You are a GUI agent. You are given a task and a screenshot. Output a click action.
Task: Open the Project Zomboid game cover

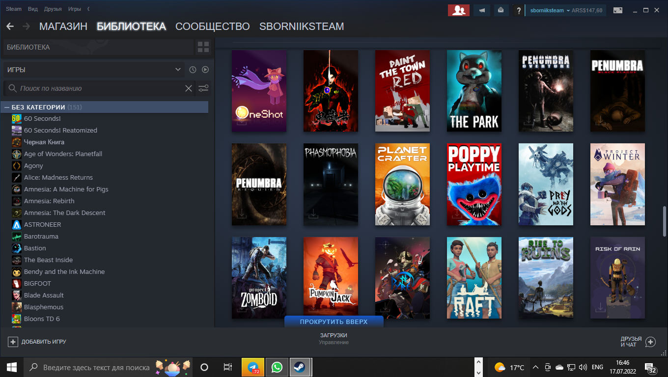(x=259, y=278)
